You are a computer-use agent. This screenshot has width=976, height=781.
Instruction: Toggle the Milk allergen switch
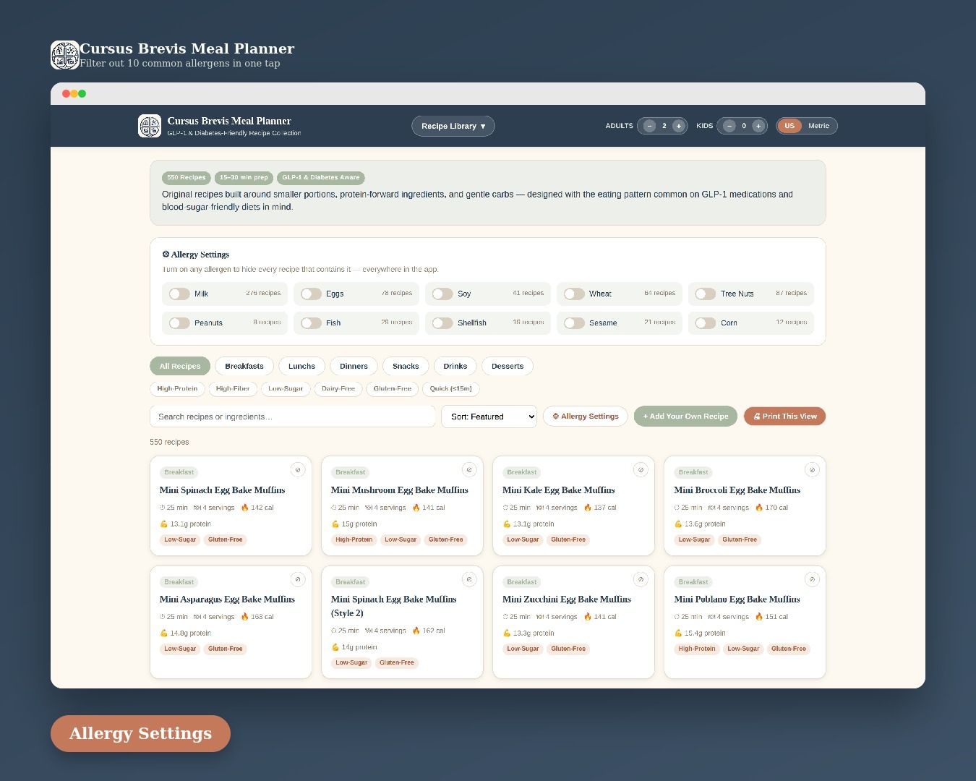click(x=179, y=294)
